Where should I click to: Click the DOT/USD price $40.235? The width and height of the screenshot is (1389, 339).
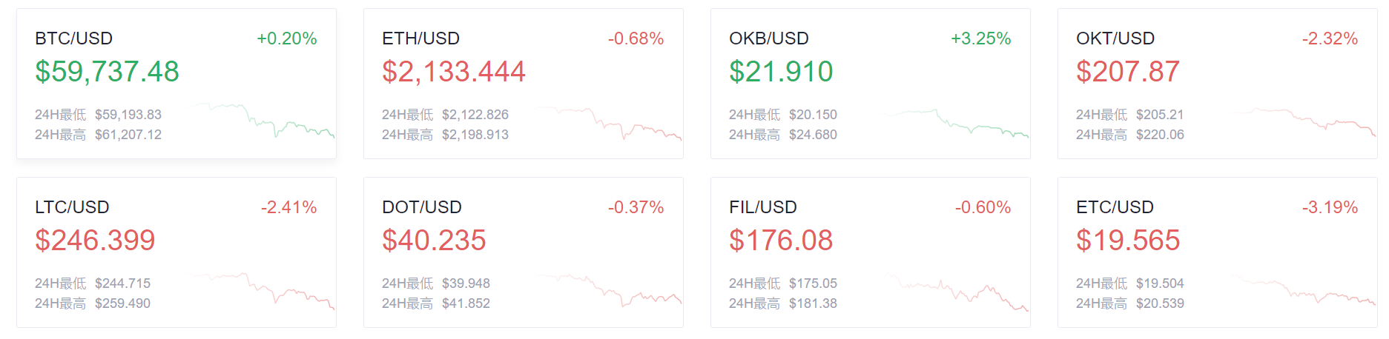[x=434, y=241]
